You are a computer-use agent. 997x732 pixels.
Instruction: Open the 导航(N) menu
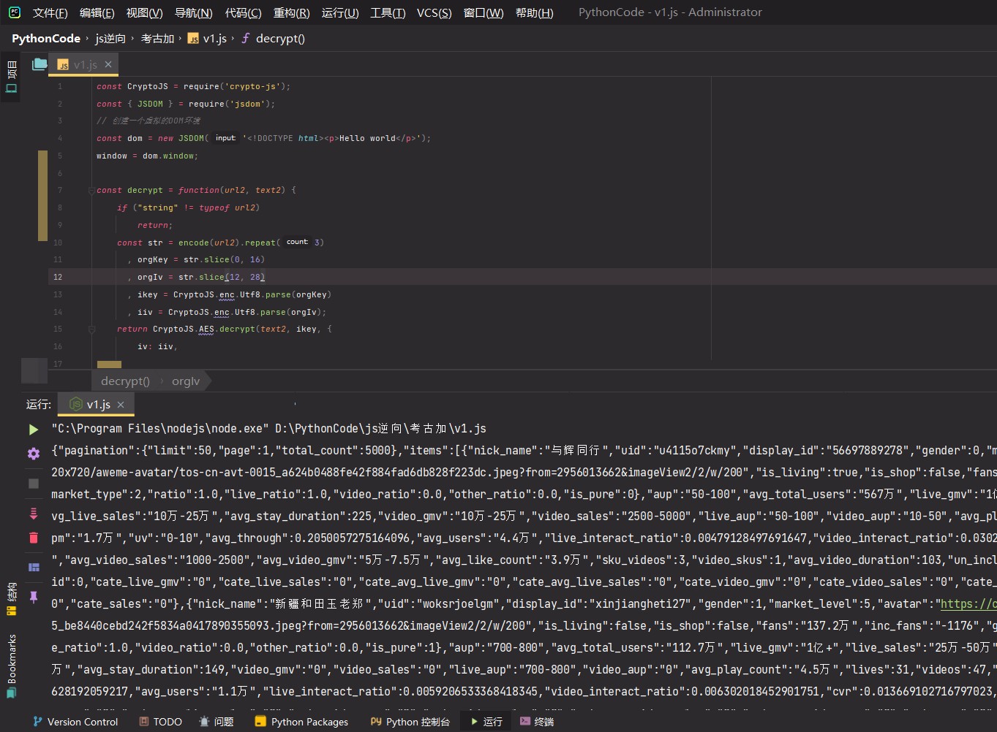(194, 12)
